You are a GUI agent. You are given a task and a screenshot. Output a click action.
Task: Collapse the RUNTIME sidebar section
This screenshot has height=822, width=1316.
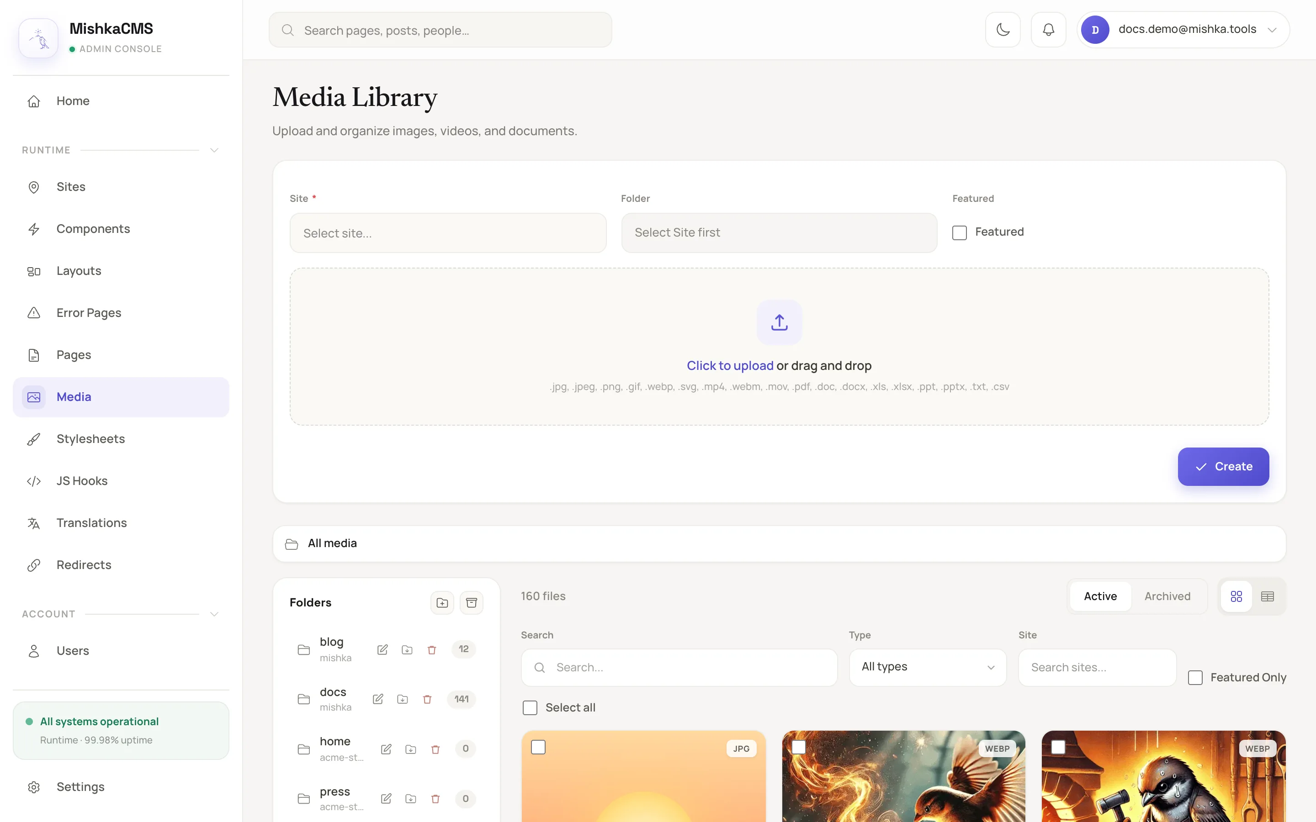click(214, 150)
